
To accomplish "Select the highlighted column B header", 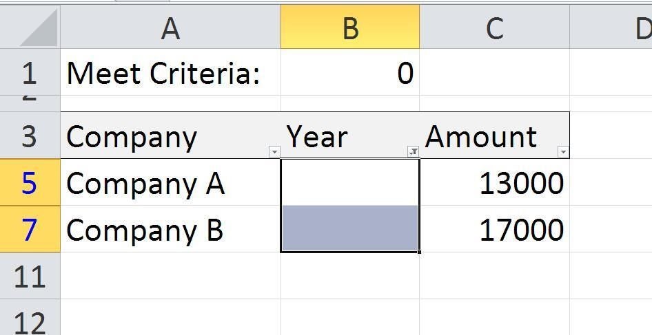I will (x=350, y=28).
